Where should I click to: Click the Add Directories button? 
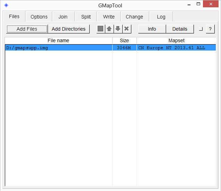[x=68, y=29]
